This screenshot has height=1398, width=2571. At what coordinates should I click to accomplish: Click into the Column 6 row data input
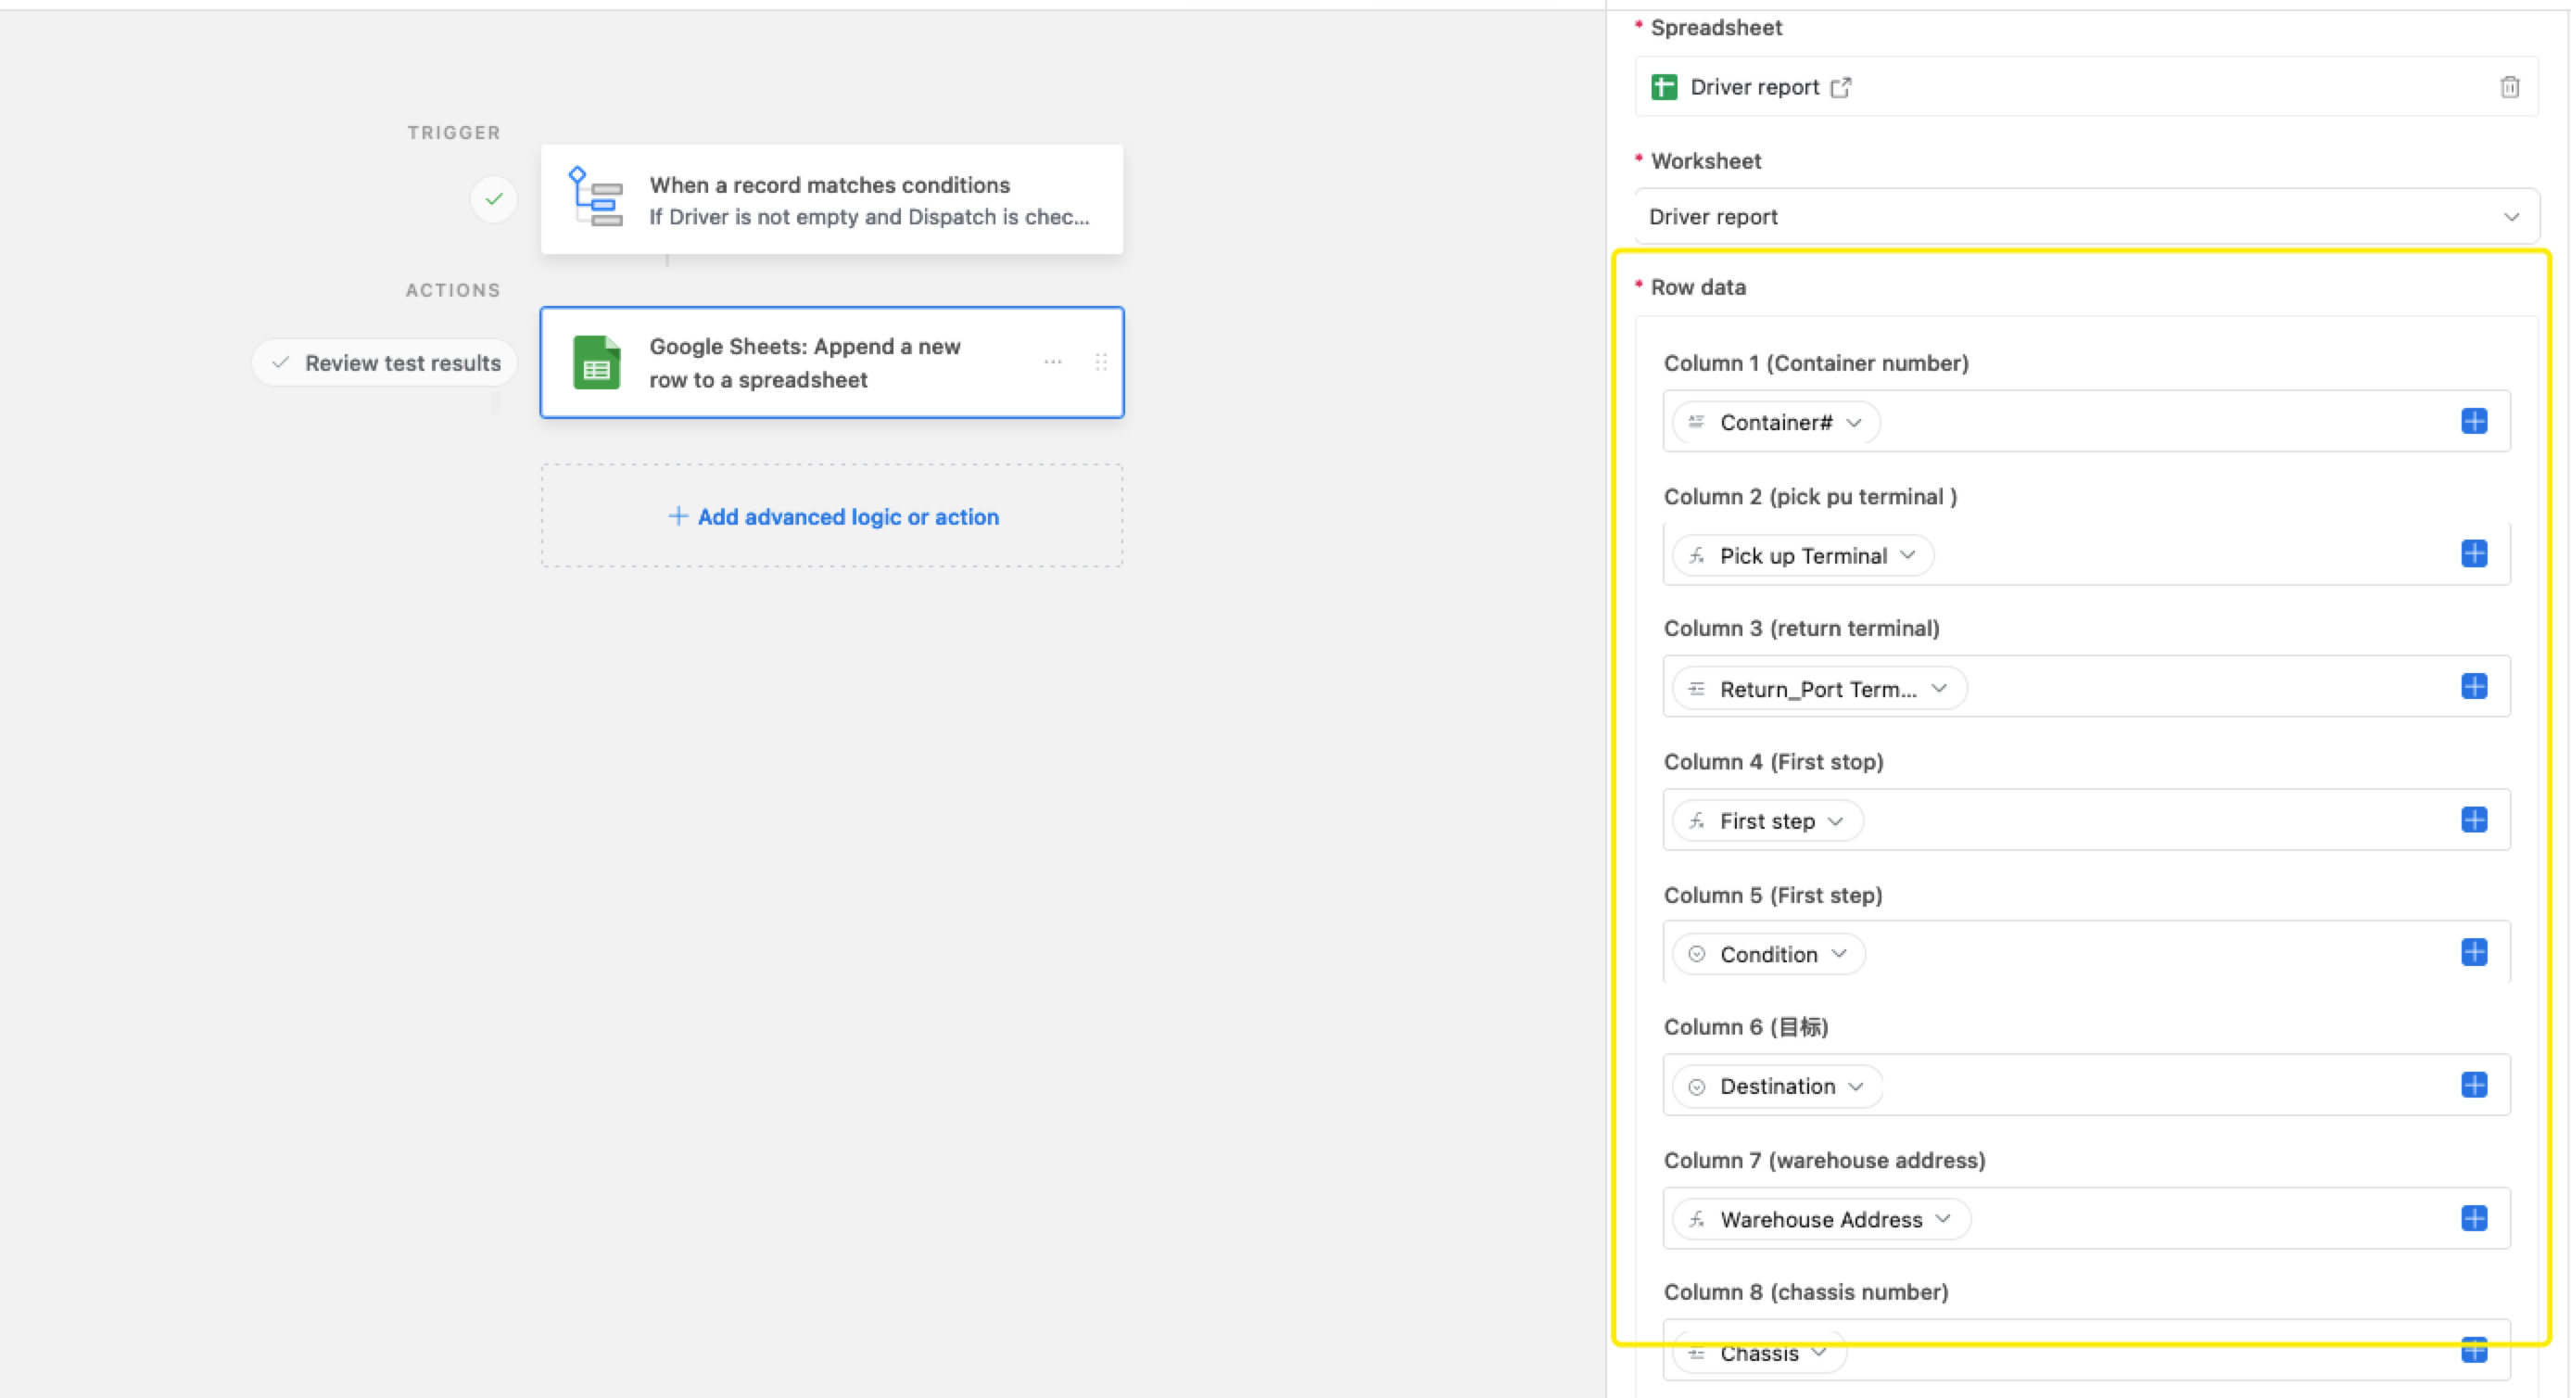coord(2086,1086)
